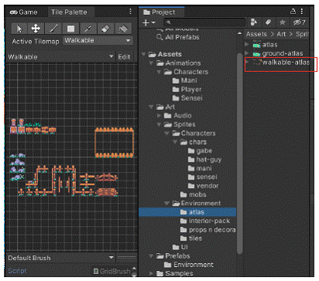
Task: Collapse the Assets folder
Action: pyautogui.click(x=144, y=54)
